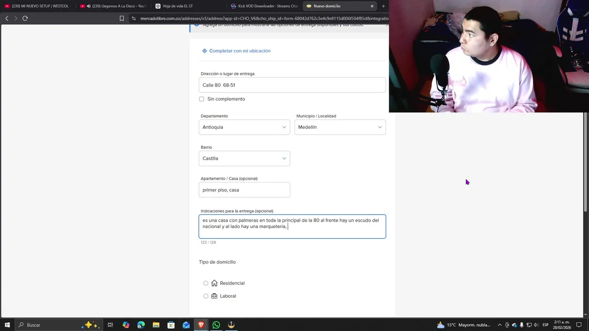
Task: Close the Nuevo domicilio tab
Action: click(x=372, y=6)
